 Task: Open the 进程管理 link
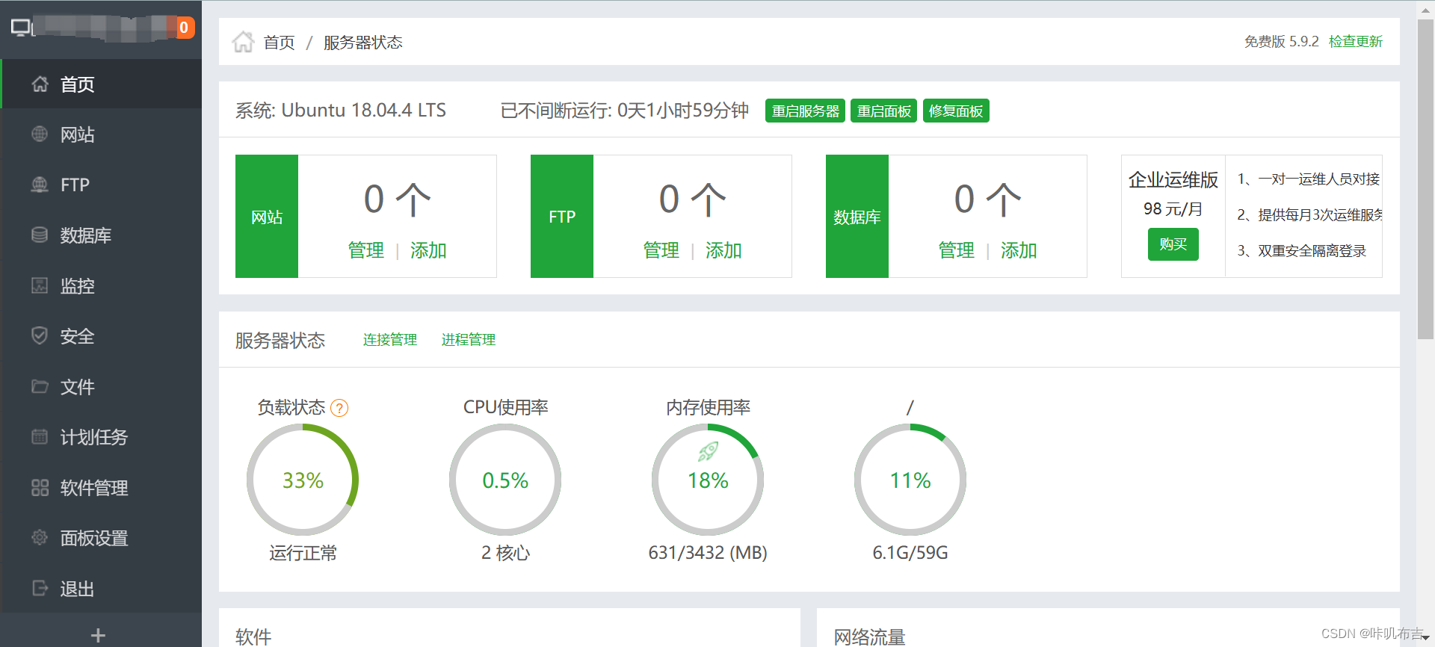click(469, 340)
